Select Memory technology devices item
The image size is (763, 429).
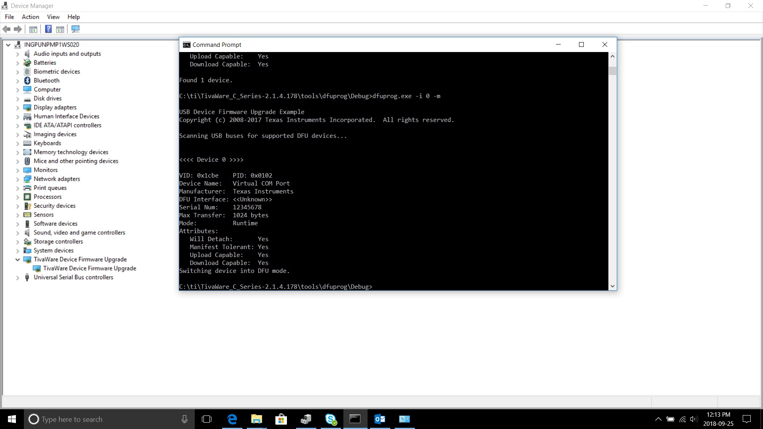tap(71, 152)
